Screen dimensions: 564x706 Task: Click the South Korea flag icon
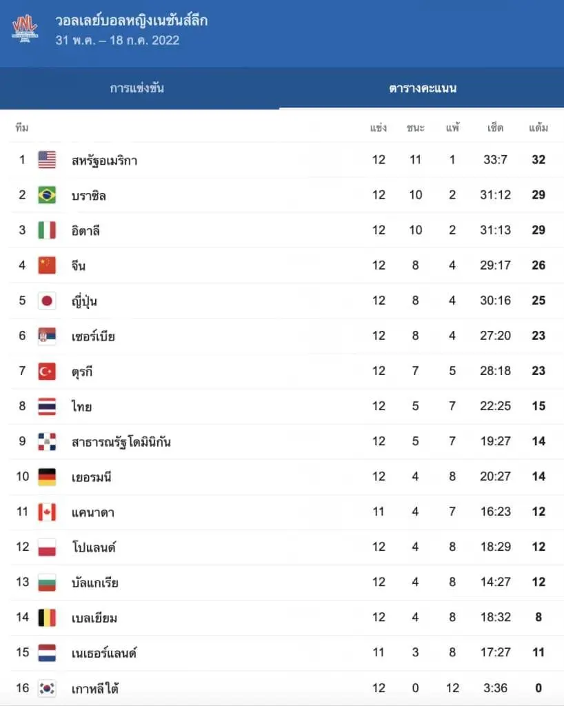tap(47, 687)
